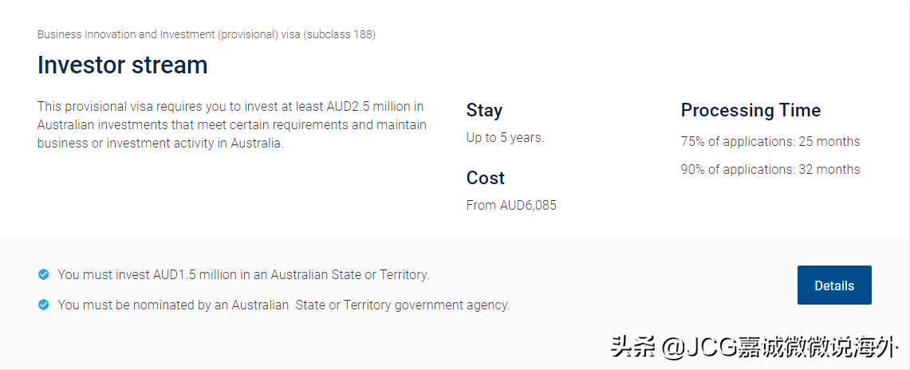Viewport: 910px width, 370px height.
Task: Click the 'From AUD6,085' cost text
Action: click(511, 205)
